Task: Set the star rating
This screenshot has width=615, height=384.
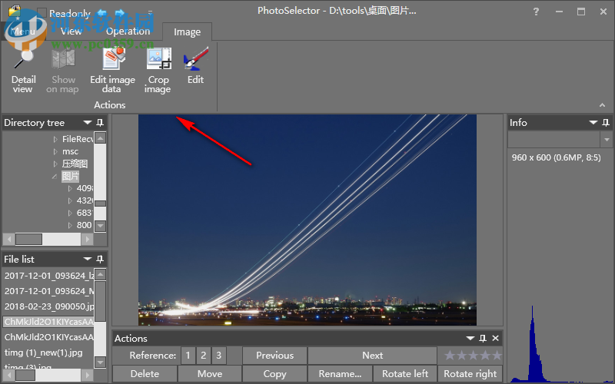Action: tap(473, 356)
